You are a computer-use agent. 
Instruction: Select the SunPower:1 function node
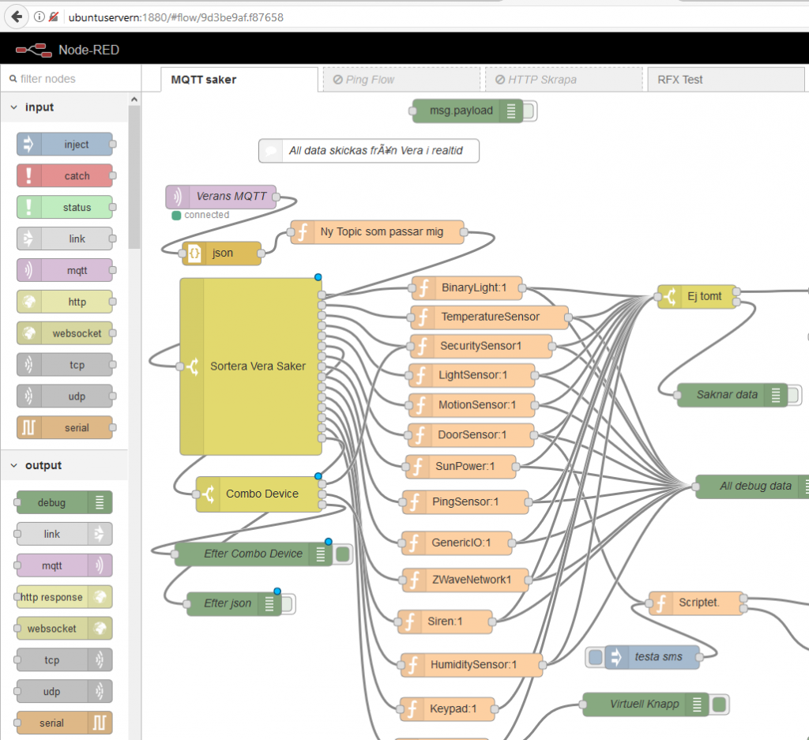click(461, 467)
